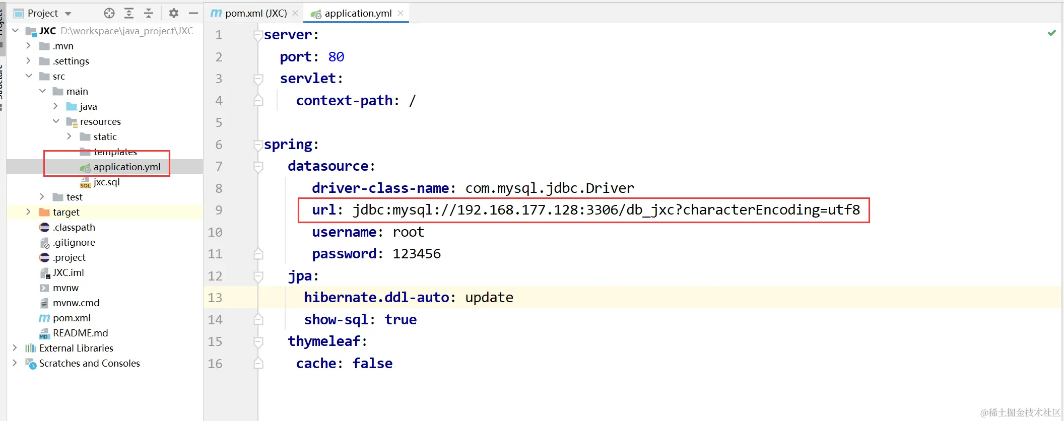Select the .project file

69,257
